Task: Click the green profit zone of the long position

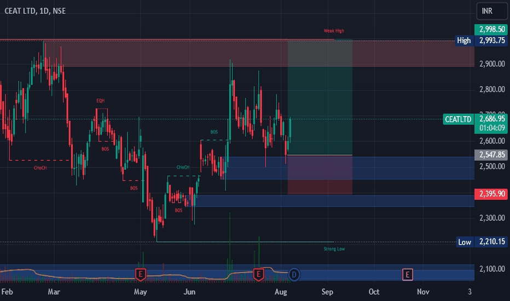Action: 320,97
